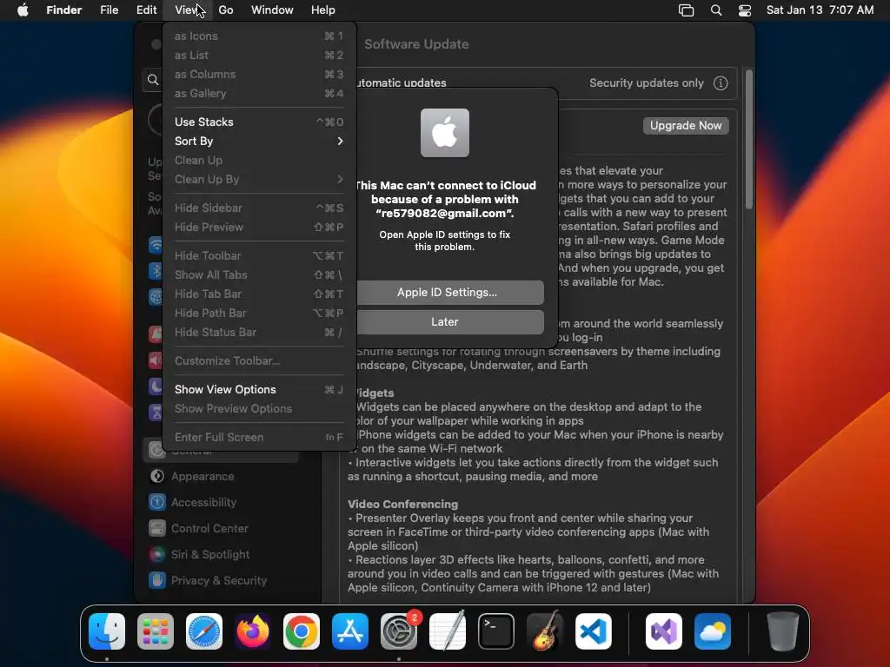Image resolution: width=890 pixels, height=667 pixels.
Task: Launch Terminal from the Dock
Action: (x=496, y=631)
